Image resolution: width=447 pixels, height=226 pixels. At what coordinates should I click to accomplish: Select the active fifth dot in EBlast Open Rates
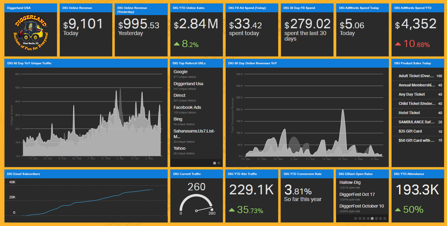pos(372,219)
